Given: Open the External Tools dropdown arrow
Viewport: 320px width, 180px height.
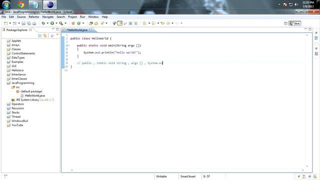Looking at the screenshot, I should (x=65, y=23).
